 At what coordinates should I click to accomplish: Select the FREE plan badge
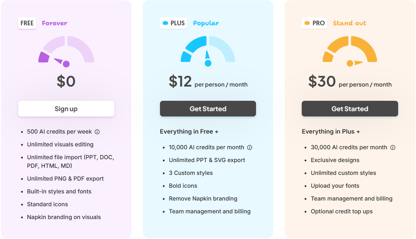[27, 23]
